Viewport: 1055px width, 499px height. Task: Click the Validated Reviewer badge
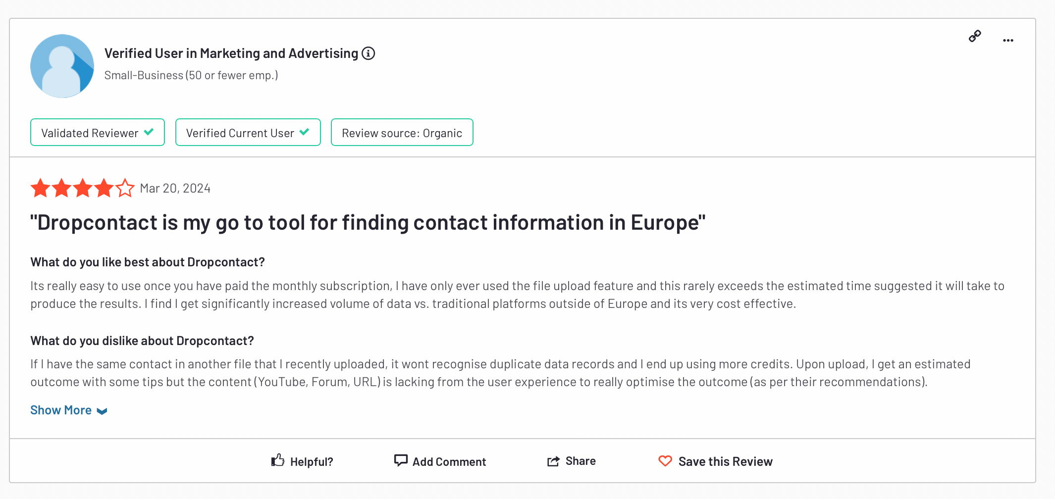point(98,132)
